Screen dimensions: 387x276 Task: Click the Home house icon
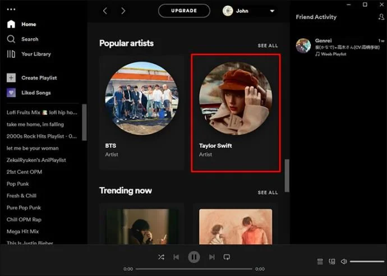coord(11,24)
